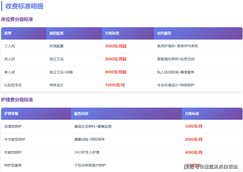
Task: Click the 特色服务 column header
Action: pos(164,33)
